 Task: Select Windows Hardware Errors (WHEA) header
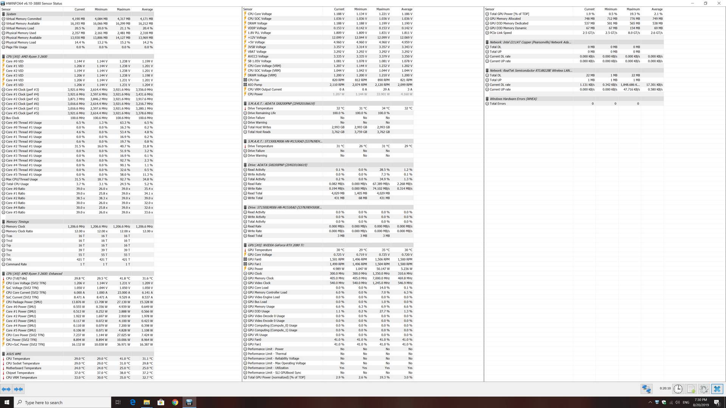pos(574,99)
